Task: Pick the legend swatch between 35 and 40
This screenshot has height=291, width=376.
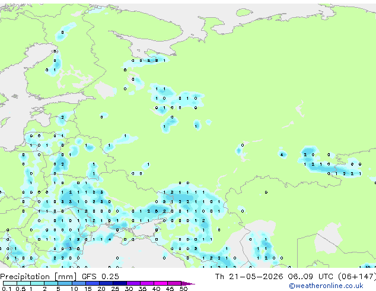Action: tap(147, 283)
